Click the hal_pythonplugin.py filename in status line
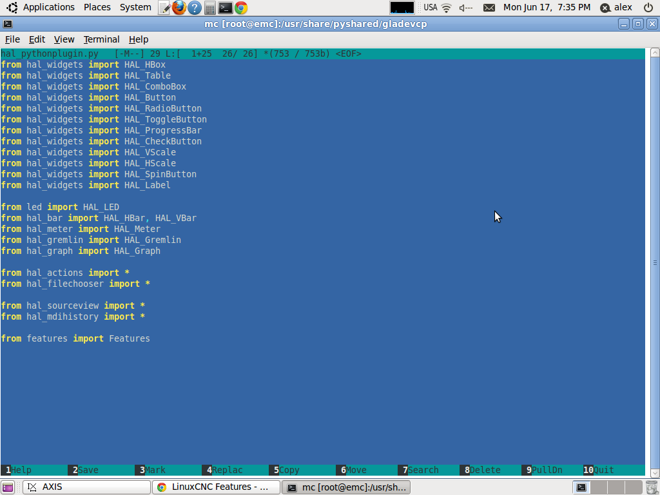 (50, 54)
